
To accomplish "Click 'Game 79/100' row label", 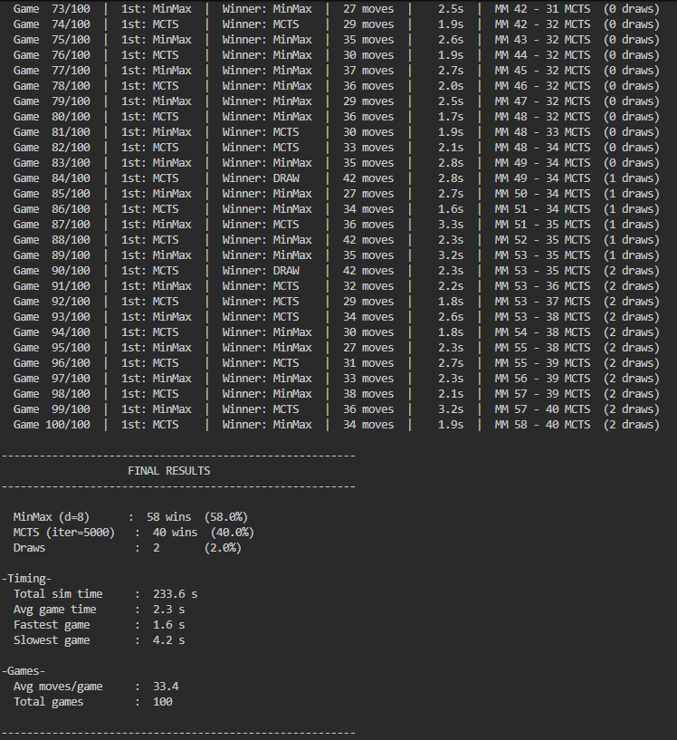I will (x=52, y=101).
